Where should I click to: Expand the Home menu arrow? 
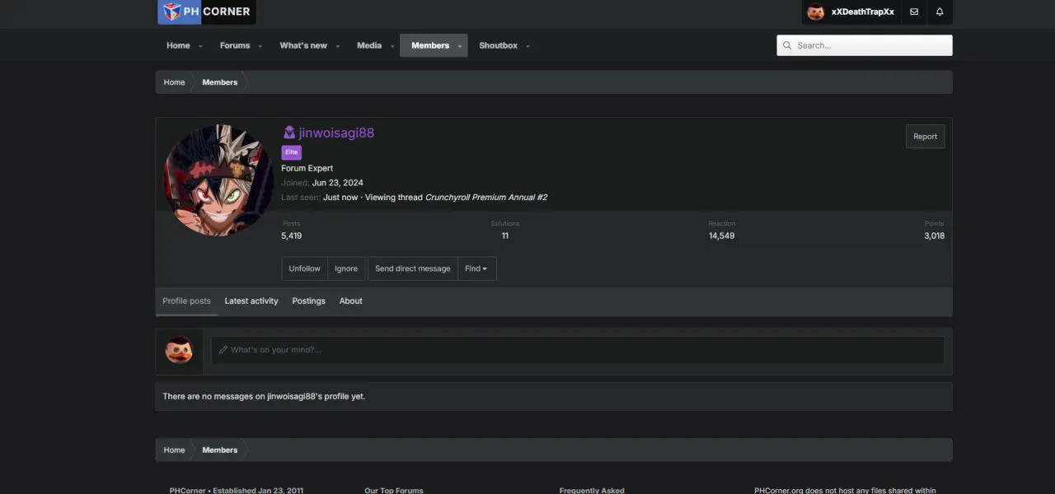tap(200, 46)
